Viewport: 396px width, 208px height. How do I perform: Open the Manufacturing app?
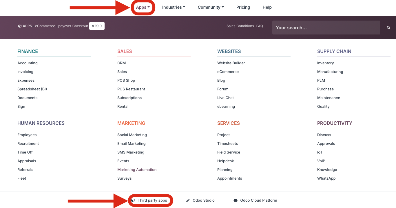point(330,72)
